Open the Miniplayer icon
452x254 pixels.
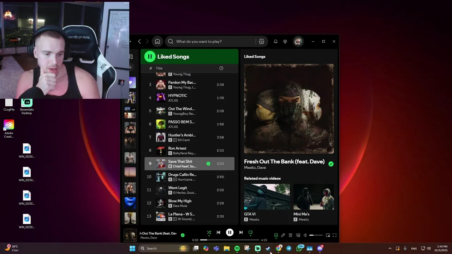pyautogui.click(x=328, y=235)
